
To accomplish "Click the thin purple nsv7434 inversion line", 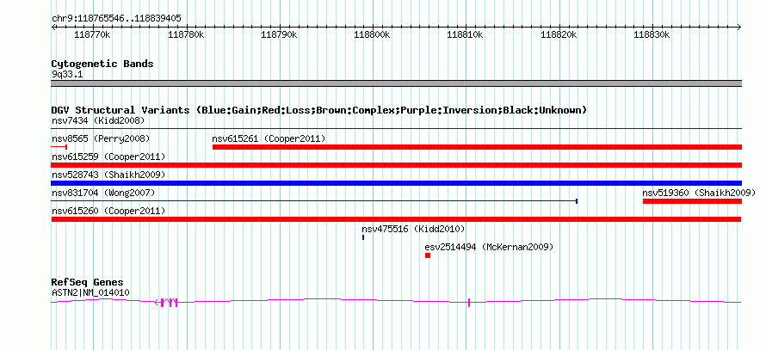I will [x=397, y=129].
